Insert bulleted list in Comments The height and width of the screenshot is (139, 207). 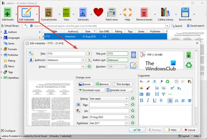point(164,88)
